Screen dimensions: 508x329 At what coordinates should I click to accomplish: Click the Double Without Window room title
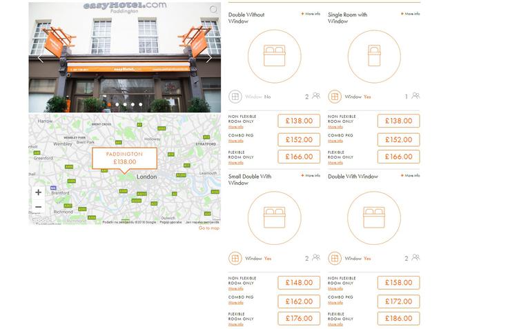[246, 18]
